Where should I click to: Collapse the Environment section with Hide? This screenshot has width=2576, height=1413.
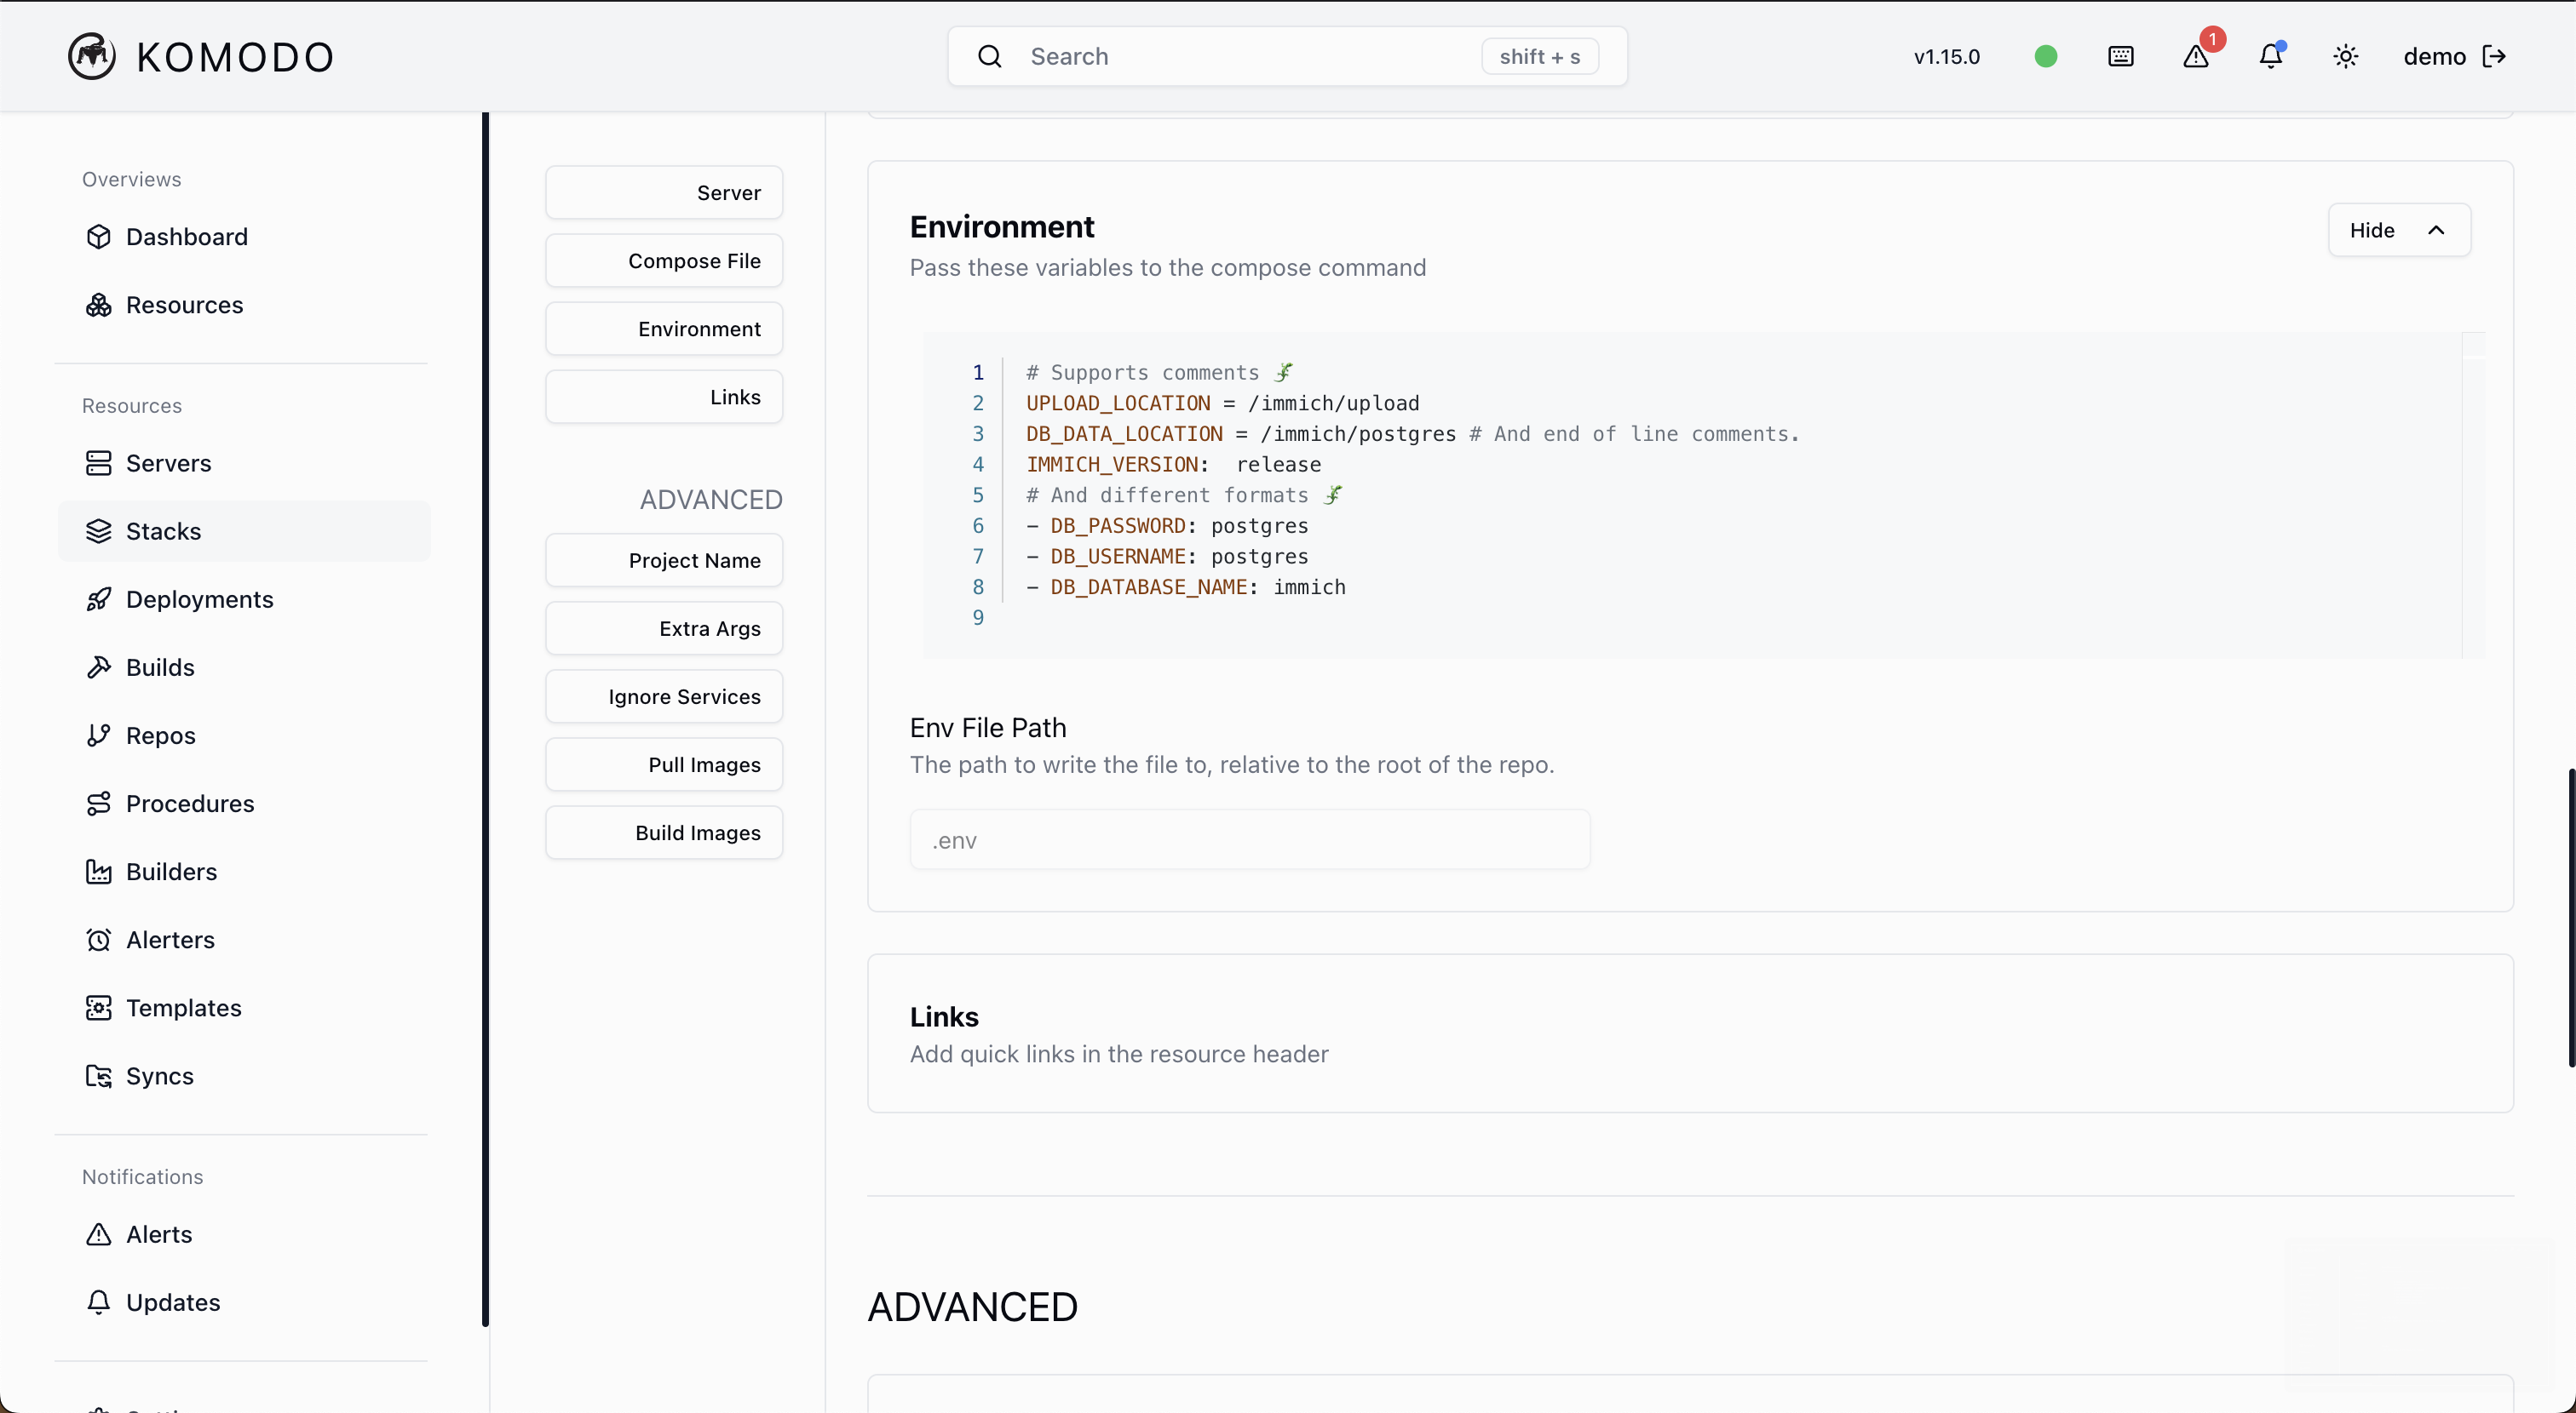(x=2398, y=231)
